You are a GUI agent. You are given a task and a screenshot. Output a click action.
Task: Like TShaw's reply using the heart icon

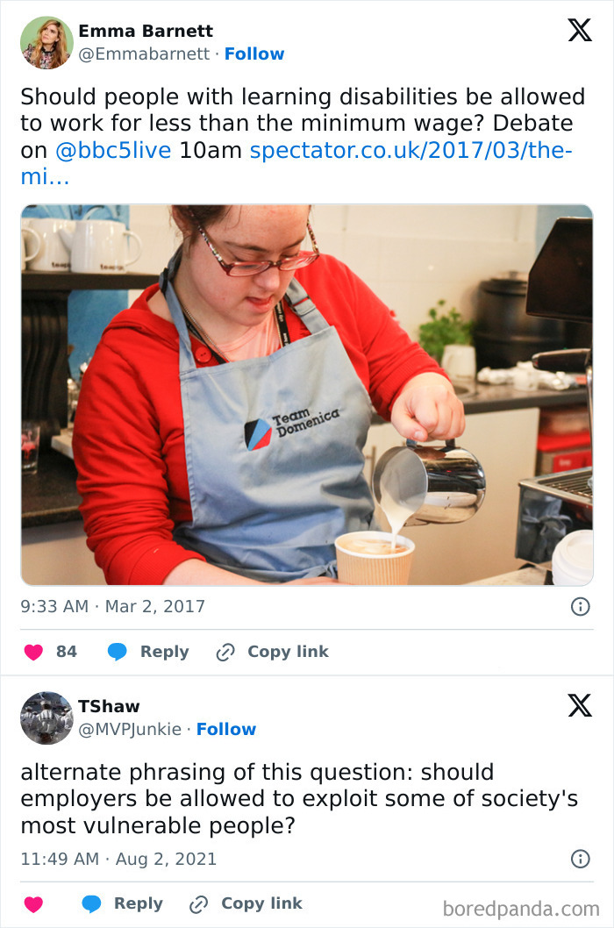click(x=33, y=903)
